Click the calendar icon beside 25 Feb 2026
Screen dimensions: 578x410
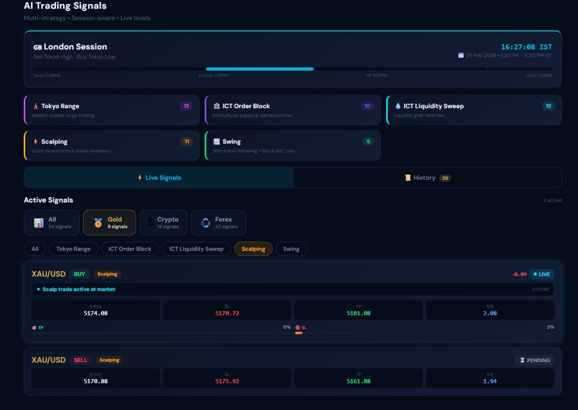[x=461, y=55]
